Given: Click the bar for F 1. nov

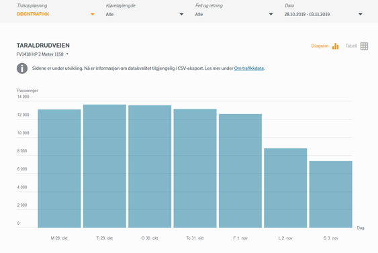Looking at the screenshot, I should [x=240, y=171].
